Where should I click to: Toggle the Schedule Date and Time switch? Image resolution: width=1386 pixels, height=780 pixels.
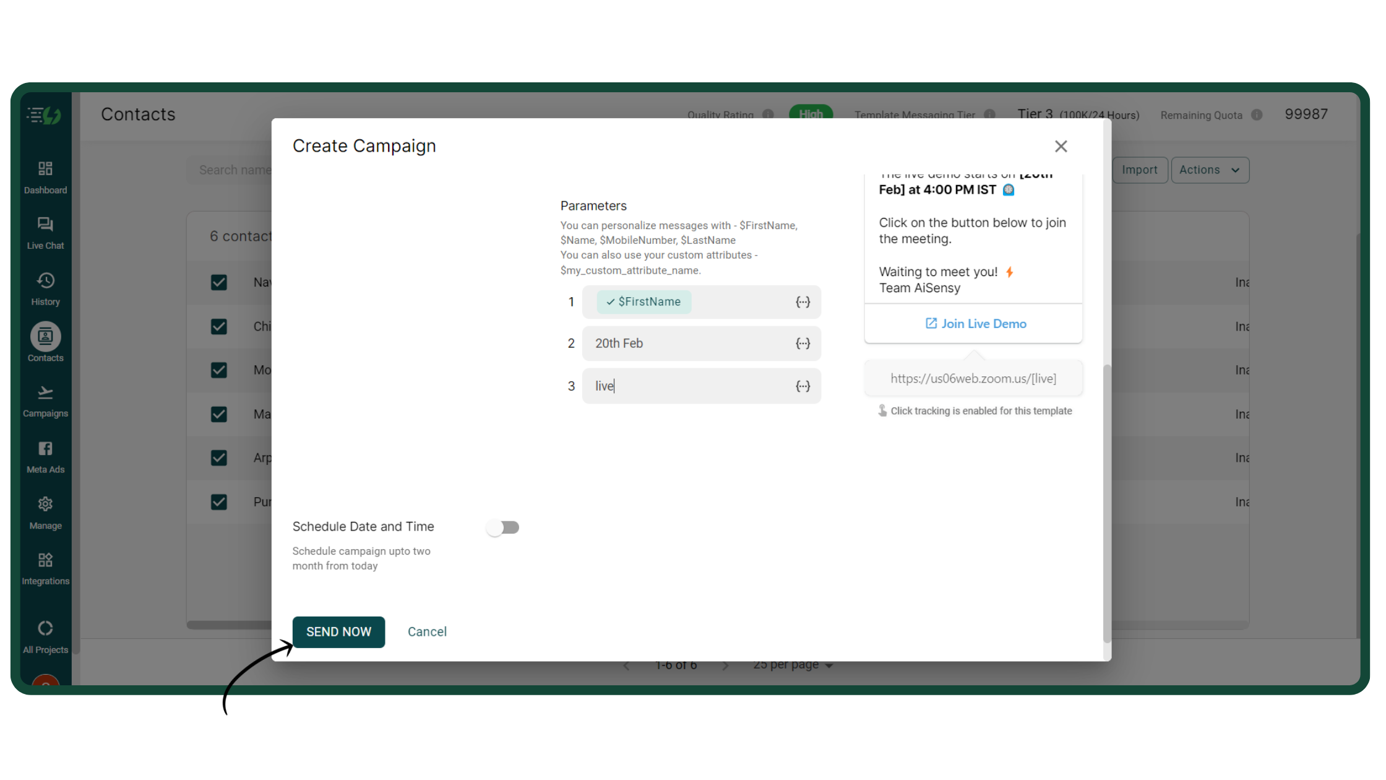coord(502,527)
